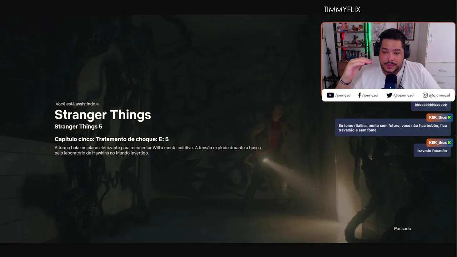Image resolution: width=457 pixels, height=257 pixels.
Task: Click the 'travado focadão' chat message
Action: 432,151
